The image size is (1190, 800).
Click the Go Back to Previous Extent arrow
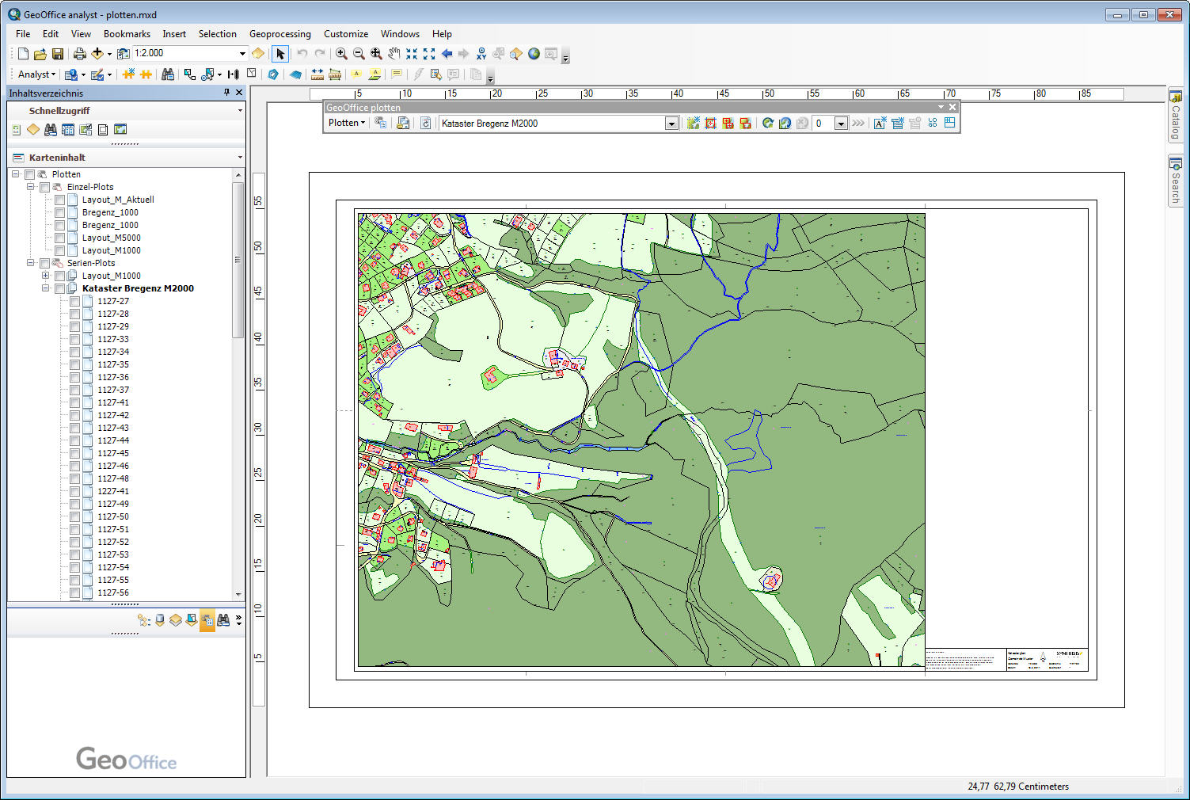click(x=447, y=54)
